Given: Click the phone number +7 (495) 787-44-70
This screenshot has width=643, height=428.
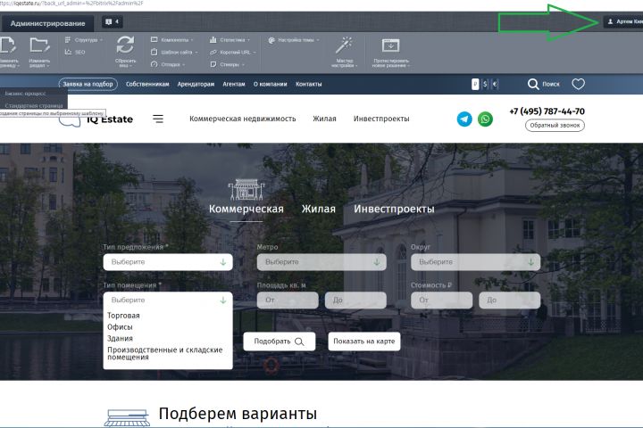Looking at the screenshot, I should point(547,111).
